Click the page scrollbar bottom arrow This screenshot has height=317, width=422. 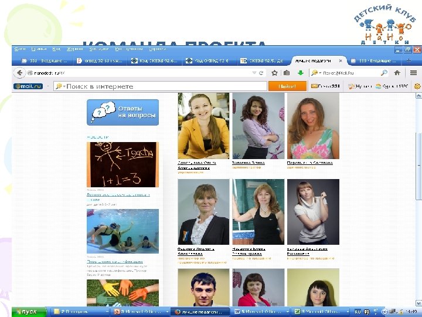[418, 303]
